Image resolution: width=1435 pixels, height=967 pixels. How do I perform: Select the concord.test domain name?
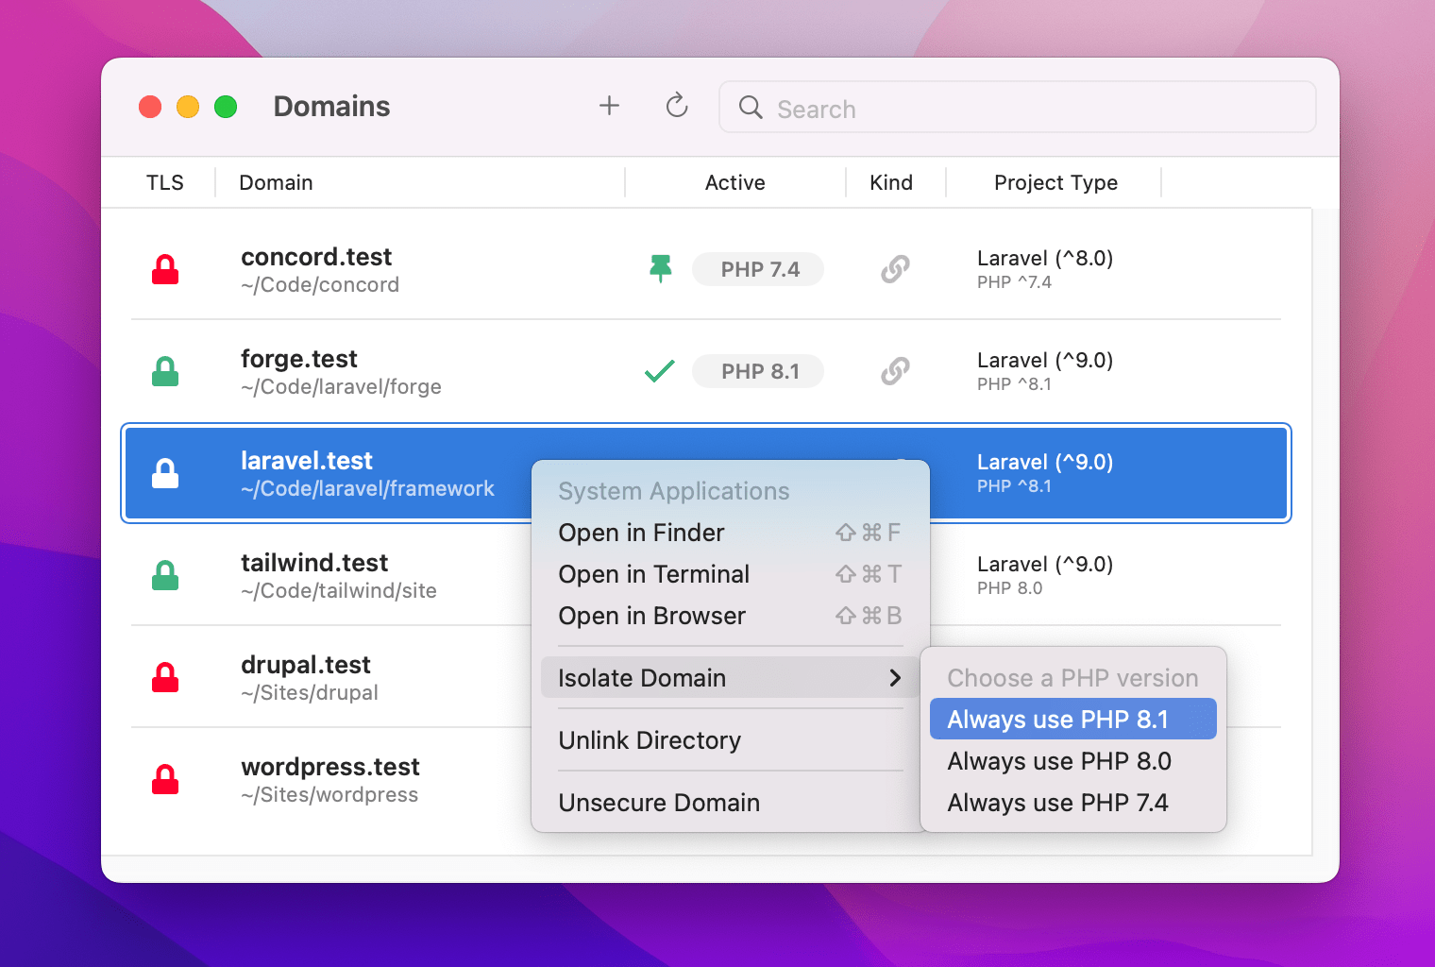pyautogui.click(x=316, y=257)
